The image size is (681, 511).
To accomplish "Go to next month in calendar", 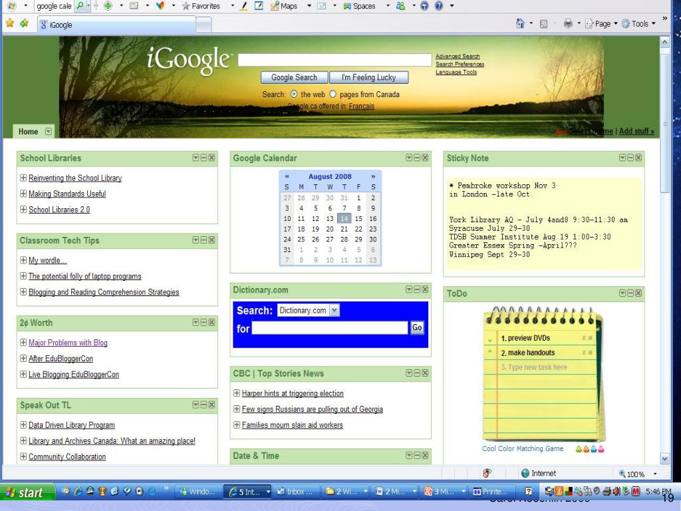I will click(x=373, y=176).
